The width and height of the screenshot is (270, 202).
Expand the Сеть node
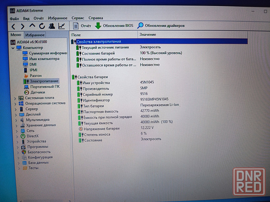click(17, 131)
